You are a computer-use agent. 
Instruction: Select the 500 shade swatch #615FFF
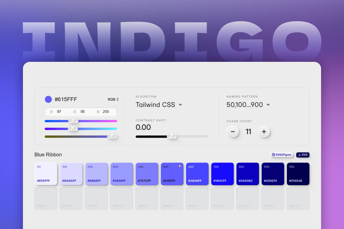(x=172, y=174)
